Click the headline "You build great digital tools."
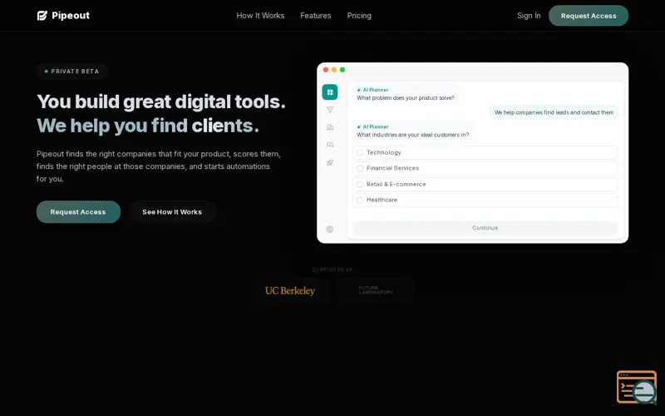665x416 pixels. click(161, 102)
